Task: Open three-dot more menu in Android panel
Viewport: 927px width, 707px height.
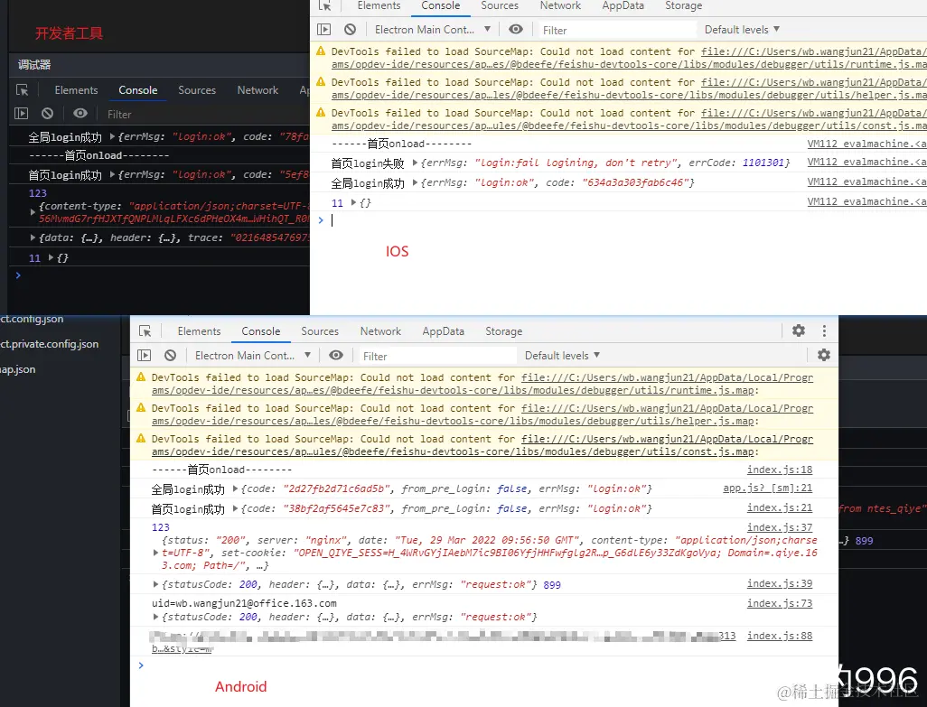Action: pos(824,330)
